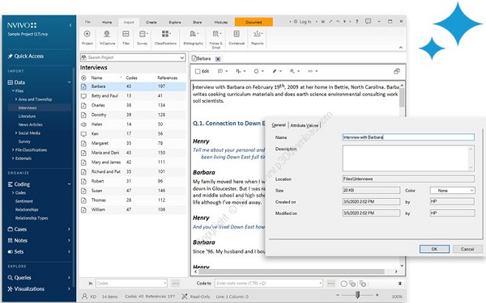Switch to the Attribute Values dialog tab
The width and height of the screenshot is (486, 303).
(305, 125)
